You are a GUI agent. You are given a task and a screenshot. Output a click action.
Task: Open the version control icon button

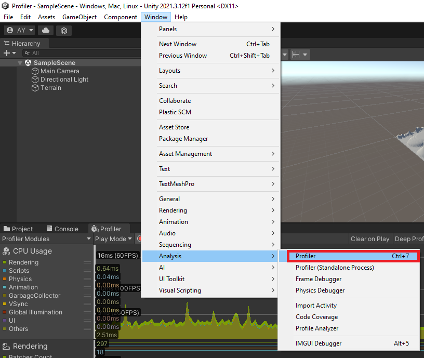coord(64,31)
